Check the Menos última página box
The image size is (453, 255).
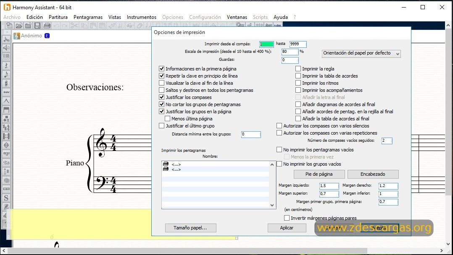click(167, 119)
